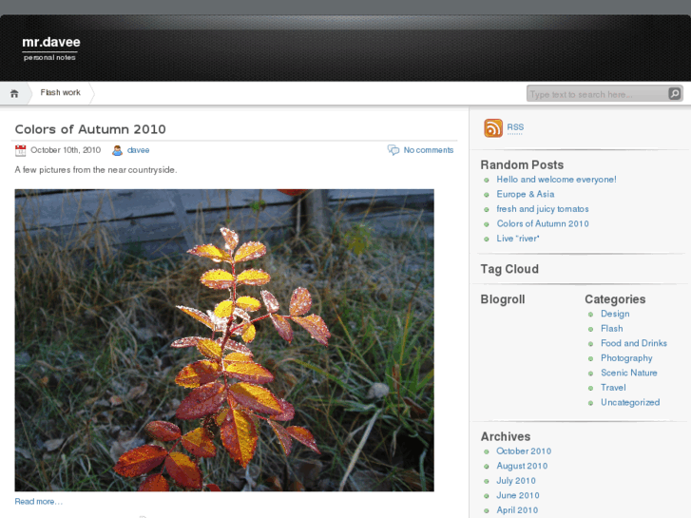Image resolution: width=691 pixels, height=518 pixels.
Task: Click in the search text field
Action: (x=598, y=94)
